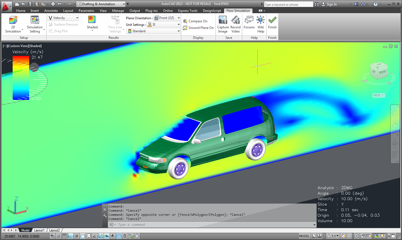Switch to the Layout1 tab

point(39,230)
